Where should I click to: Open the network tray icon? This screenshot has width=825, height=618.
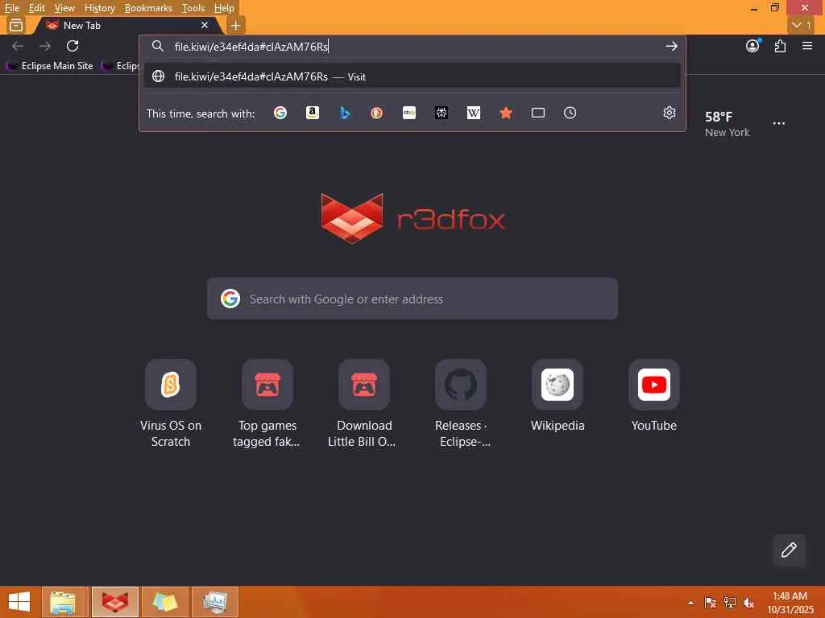(729, 603)
